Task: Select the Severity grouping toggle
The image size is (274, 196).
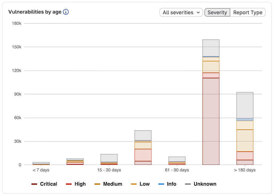Action: pyautogui.click(x=217, y=12)
